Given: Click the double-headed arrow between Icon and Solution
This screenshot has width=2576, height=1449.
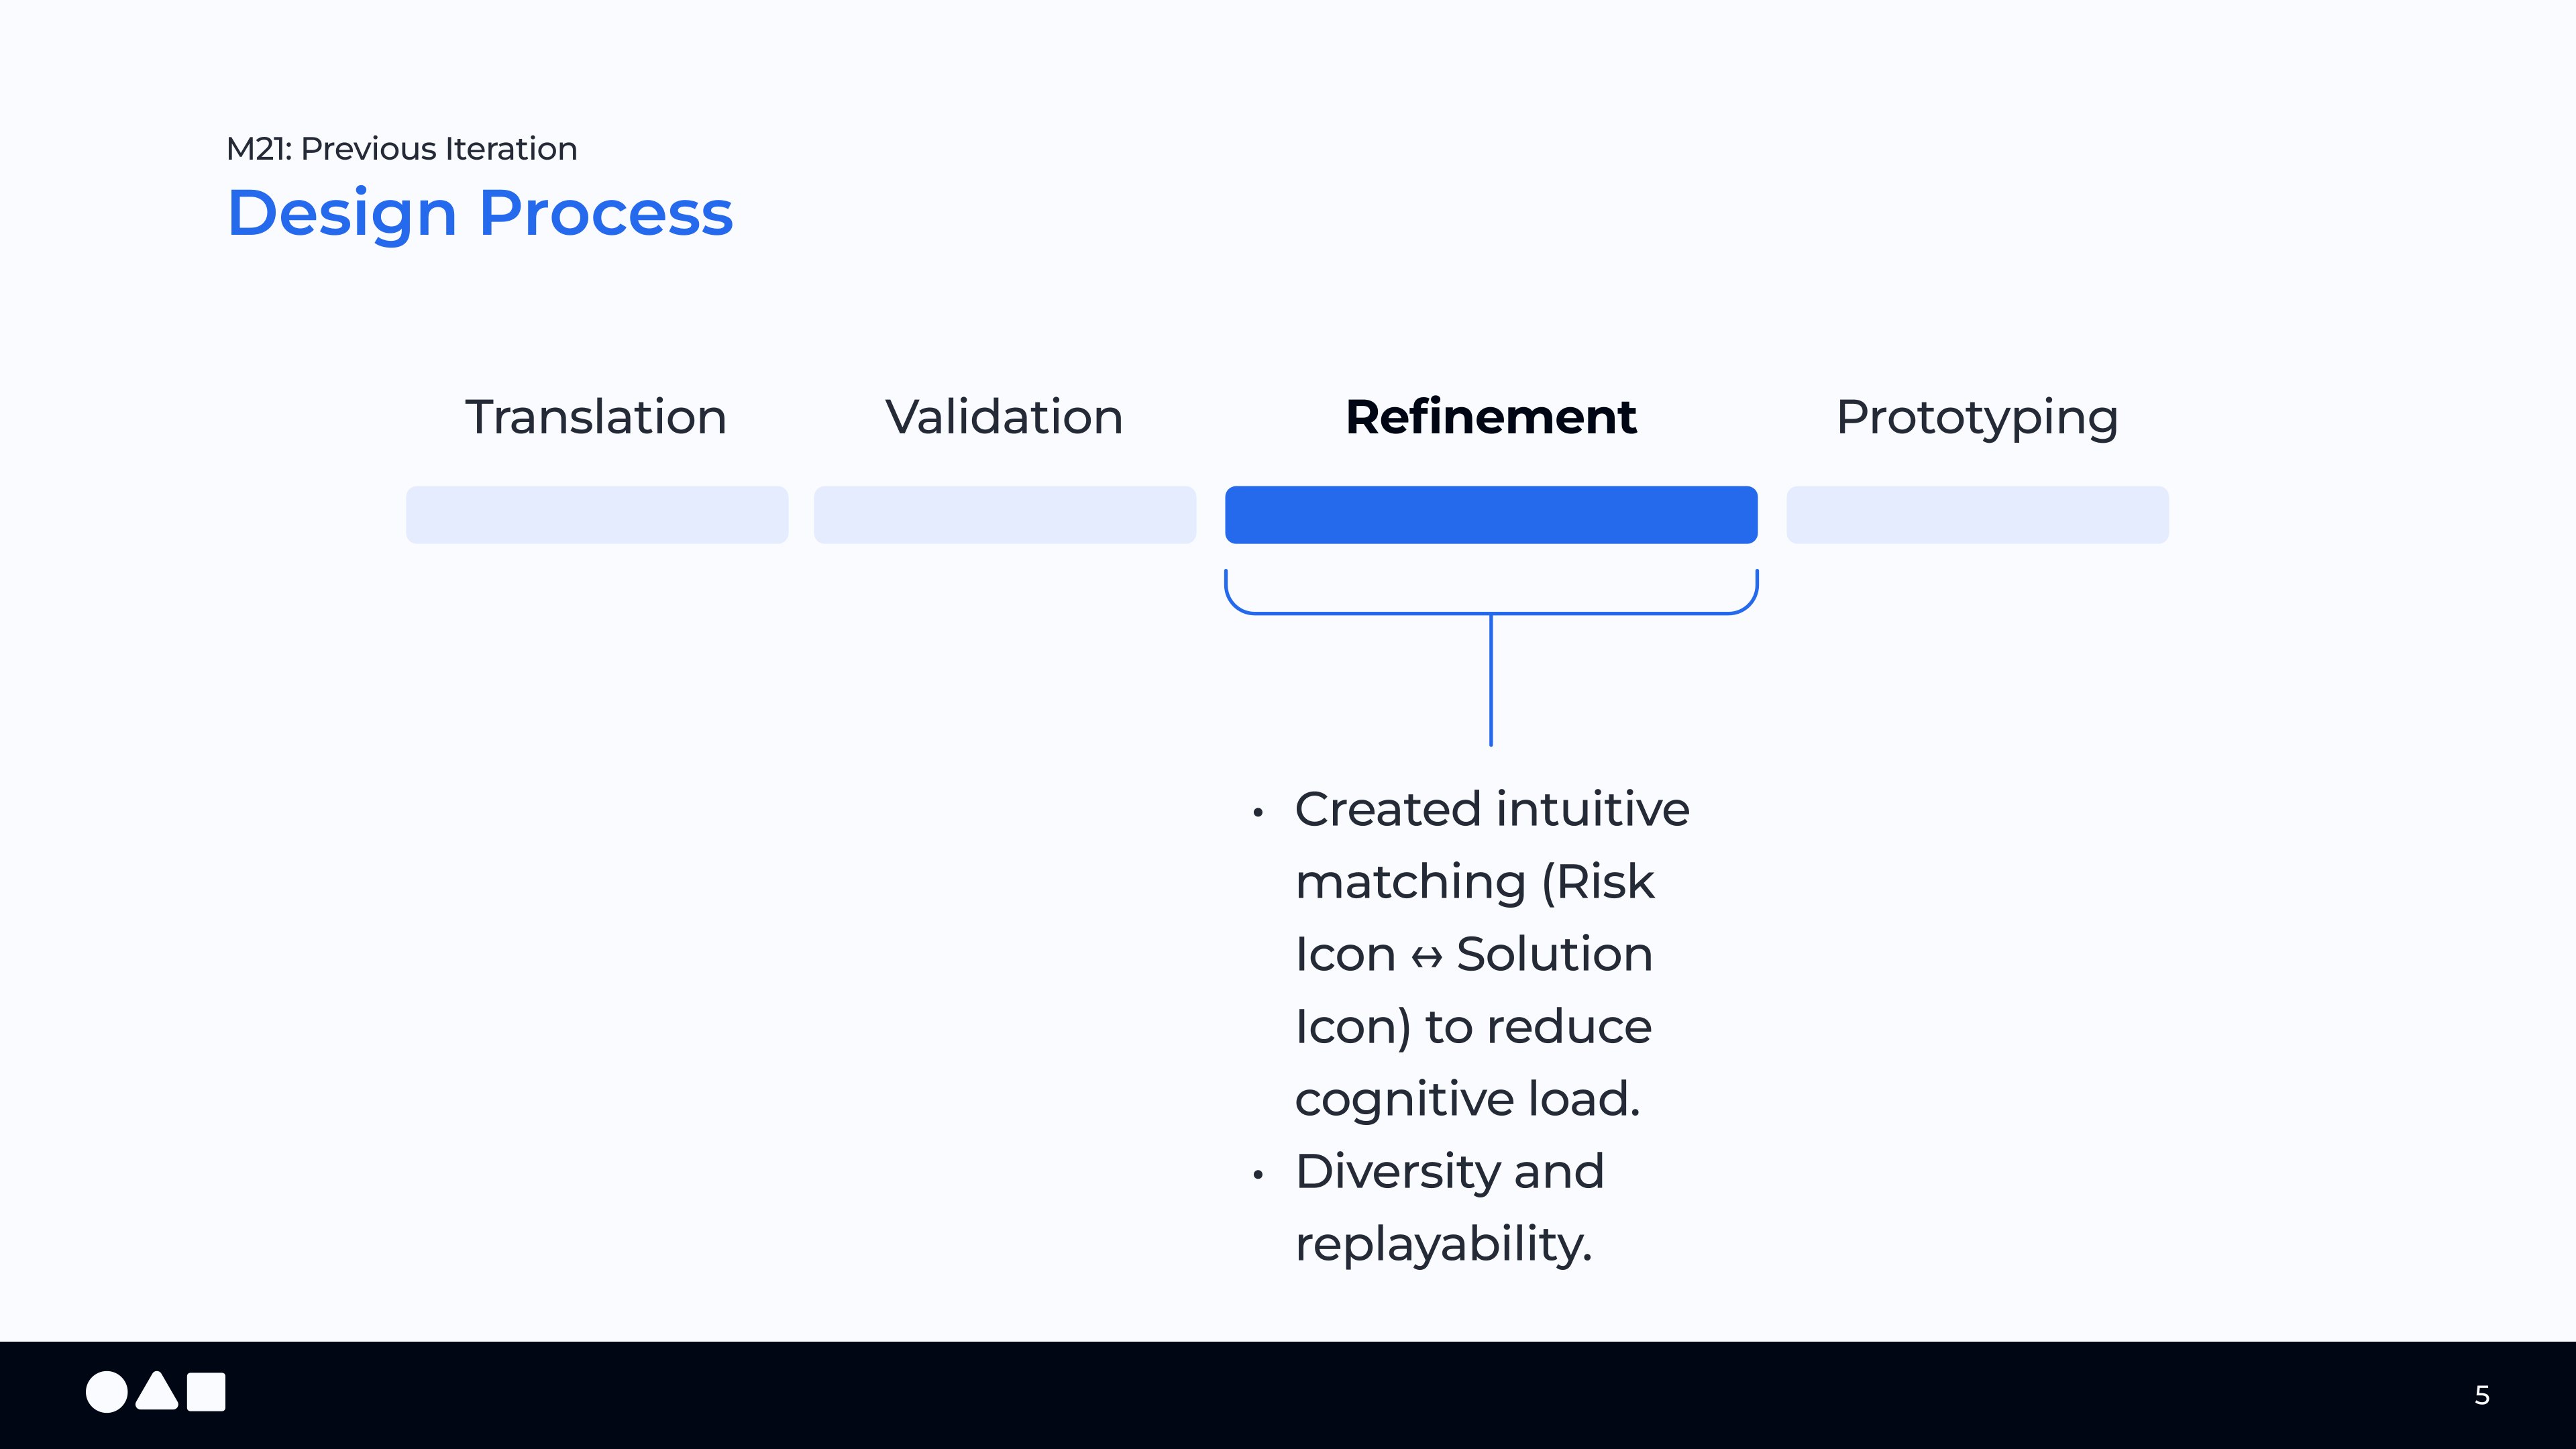Looking at the screenshot, I should point(1426,958).
